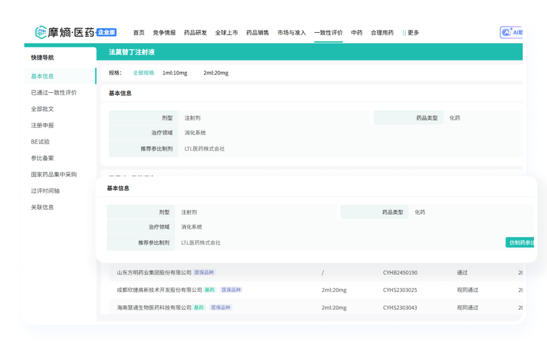Click acceptance number CYHB2450190
The image size is (547, 344).
tap(400, 272)
